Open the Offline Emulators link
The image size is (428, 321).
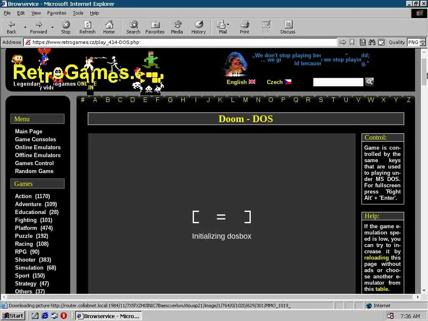point(38,155)
